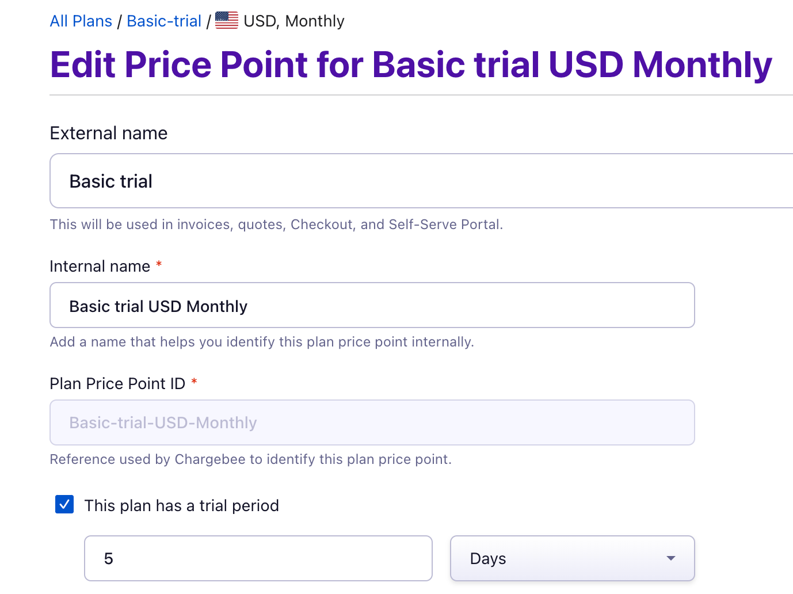The height and width of the screenshot is (594, 793).
Task: Click the External name label
Action: (109, 133)
